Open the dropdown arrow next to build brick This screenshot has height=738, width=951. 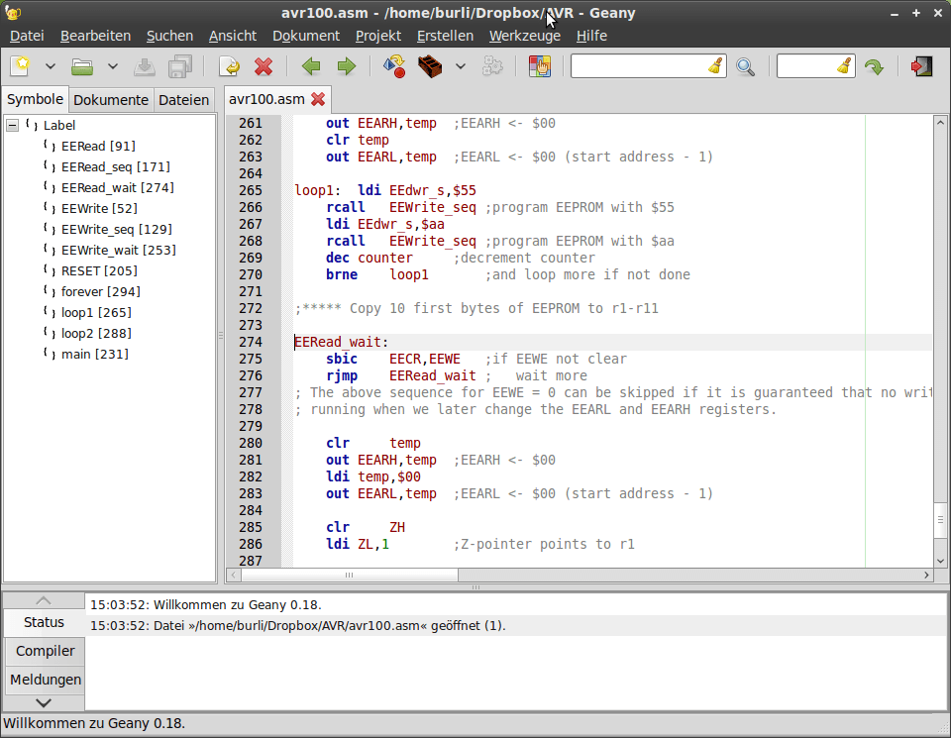coord(460,66)
